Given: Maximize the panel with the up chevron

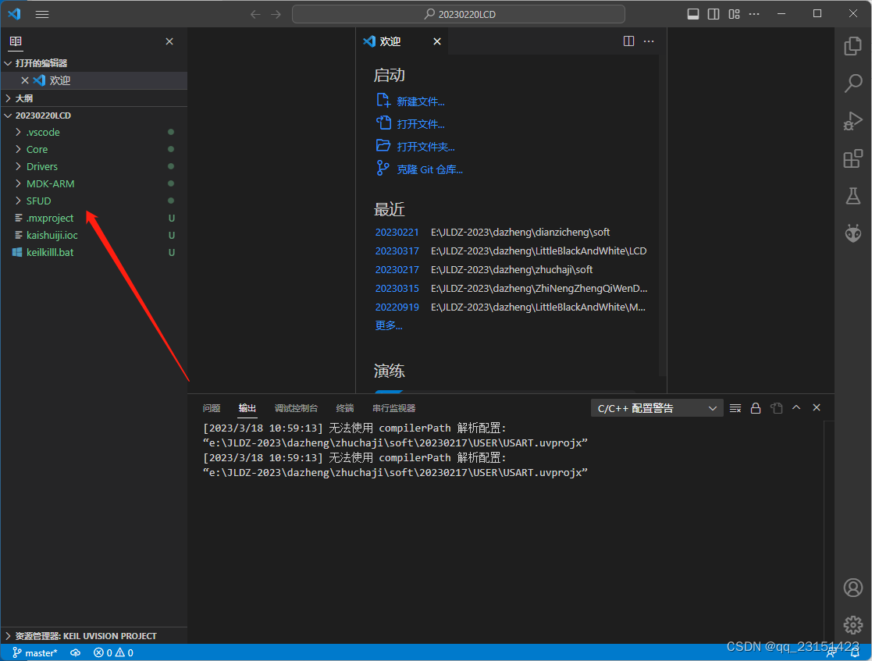Looking at the screenshot, I should point(796,407).
